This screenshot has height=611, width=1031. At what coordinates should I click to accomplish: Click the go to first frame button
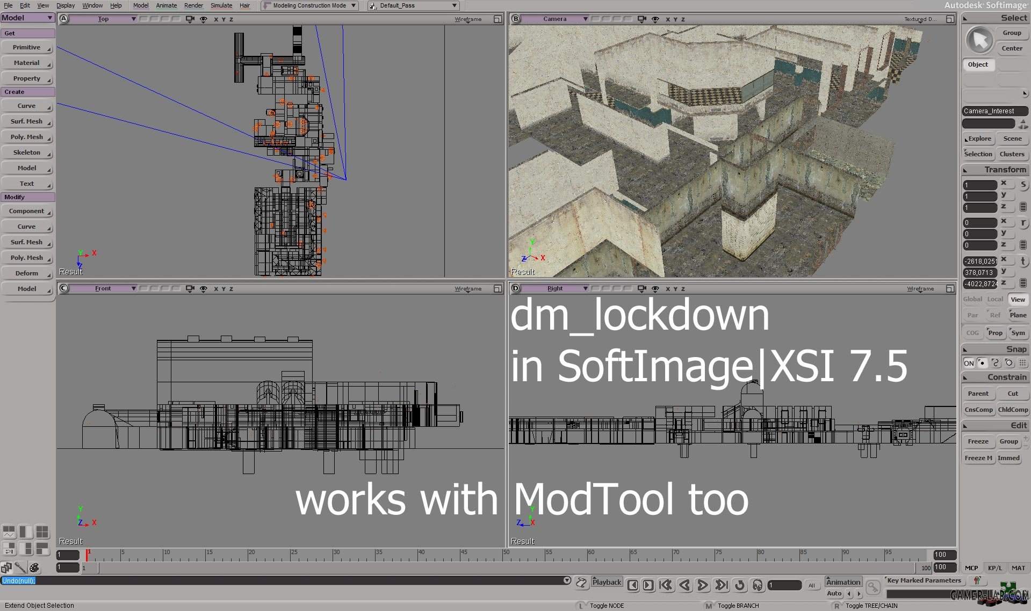tap(666, 585)
